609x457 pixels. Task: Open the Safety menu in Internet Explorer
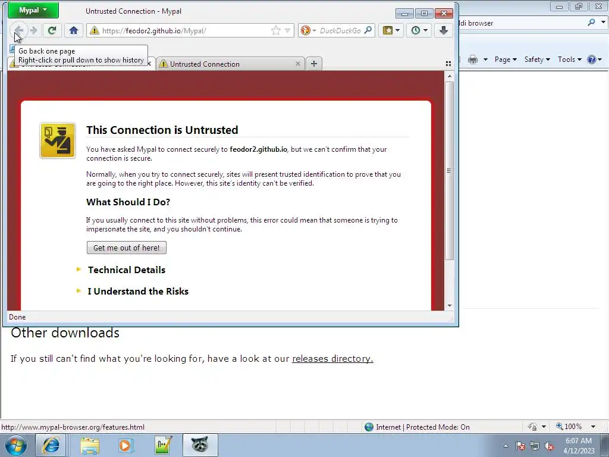click(537, 60)
